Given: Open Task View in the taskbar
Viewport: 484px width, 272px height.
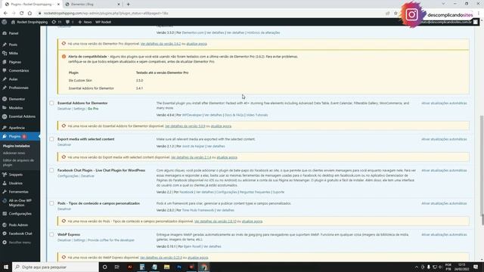Looking at the screenshot, I should (x=117, y=267).
